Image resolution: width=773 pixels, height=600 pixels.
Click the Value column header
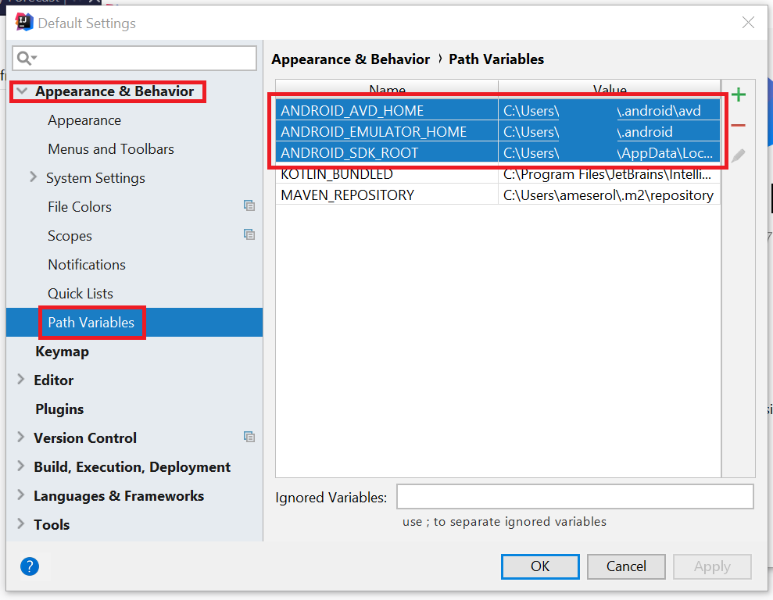(x=610, y=88)
